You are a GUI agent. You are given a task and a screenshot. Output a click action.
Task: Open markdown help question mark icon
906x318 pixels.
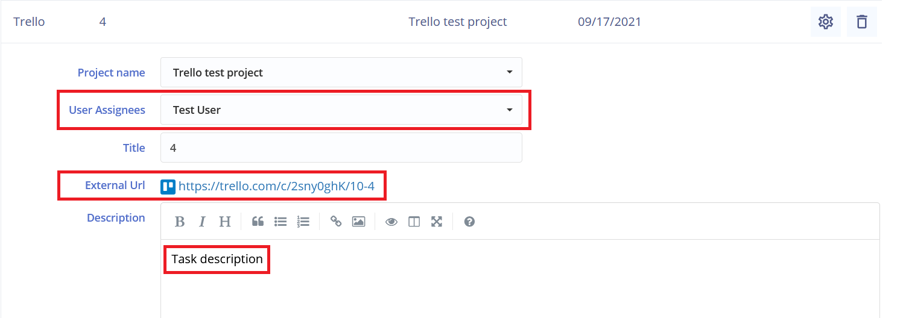[x=469, y=222]
